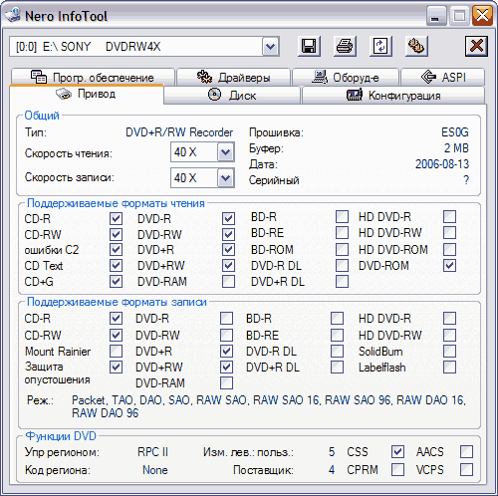This screenshot has width=498, height=496.
Task: Click the Print toolbar icon
Action: click(x=345, y=46)
